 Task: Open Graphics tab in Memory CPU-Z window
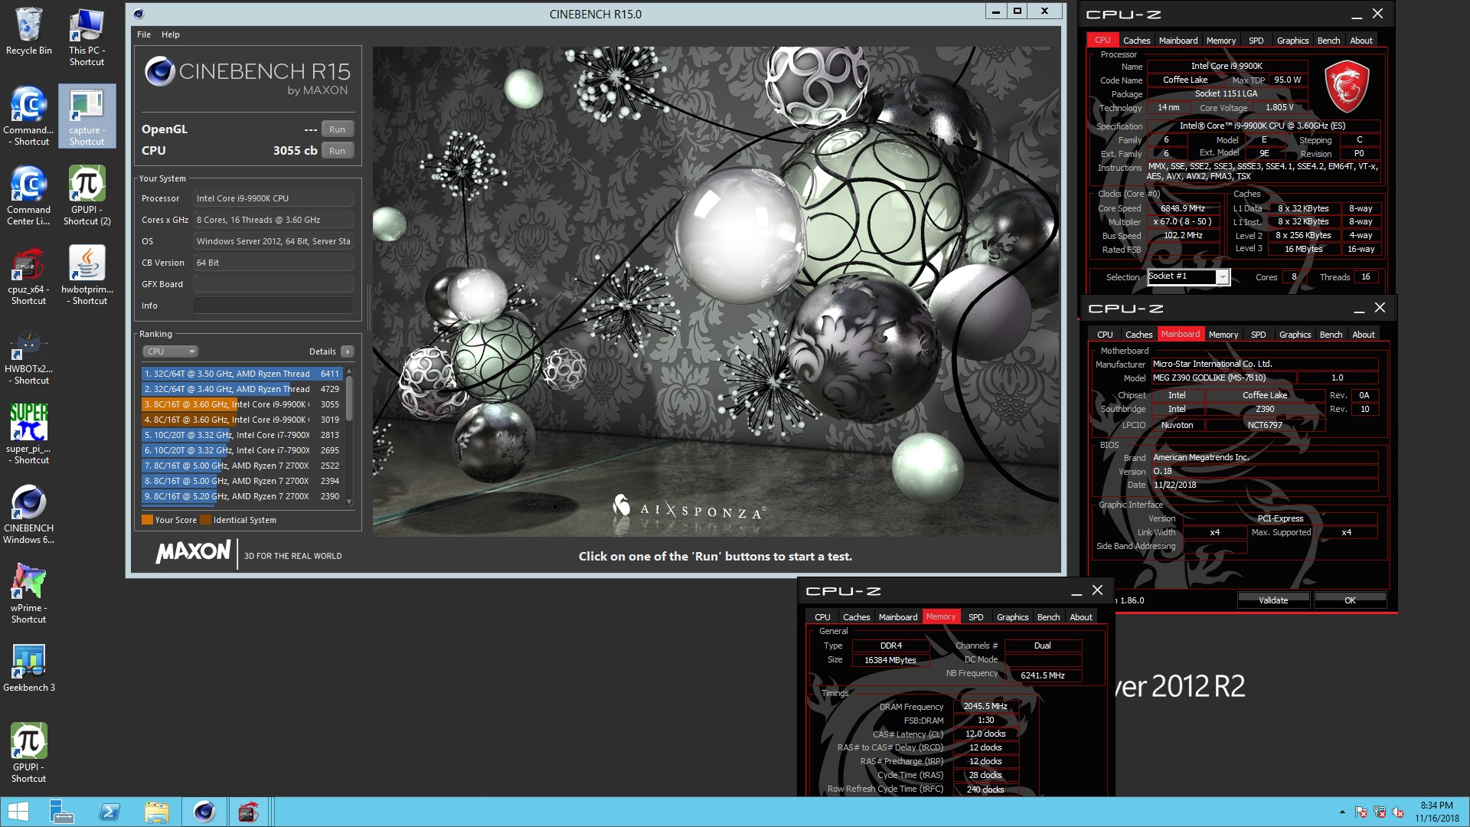[1013, 617]
